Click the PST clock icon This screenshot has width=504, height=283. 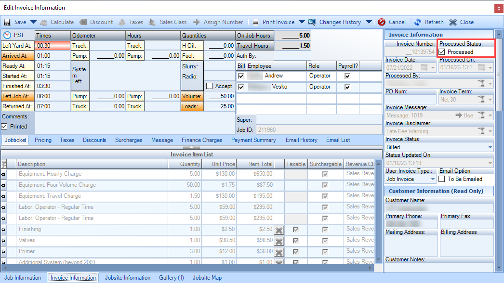[x=7, y=35]
